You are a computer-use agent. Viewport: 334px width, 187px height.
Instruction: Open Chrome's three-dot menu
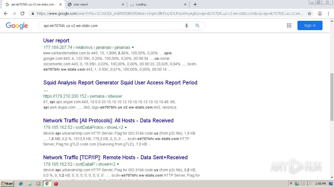[x=328, y=14]
